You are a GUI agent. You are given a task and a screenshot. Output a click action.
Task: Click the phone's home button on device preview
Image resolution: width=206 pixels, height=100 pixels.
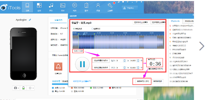click(23, 76)
